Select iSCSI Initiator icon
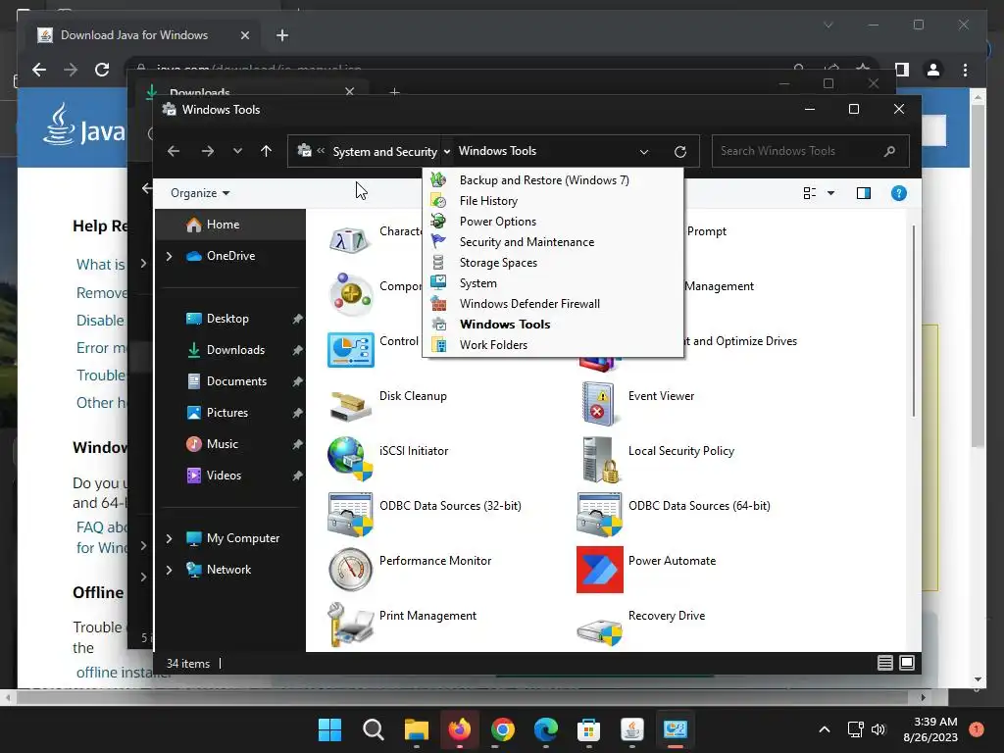Screen dimensions: 1004x753 coord(350,459)
